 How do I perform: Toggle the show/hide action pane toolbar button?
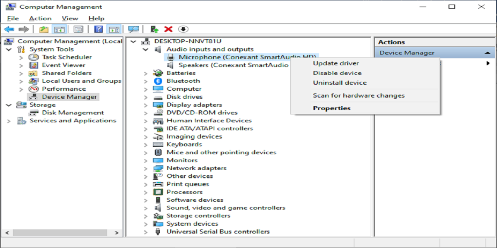pyautogui.click(x=113, y=29)
